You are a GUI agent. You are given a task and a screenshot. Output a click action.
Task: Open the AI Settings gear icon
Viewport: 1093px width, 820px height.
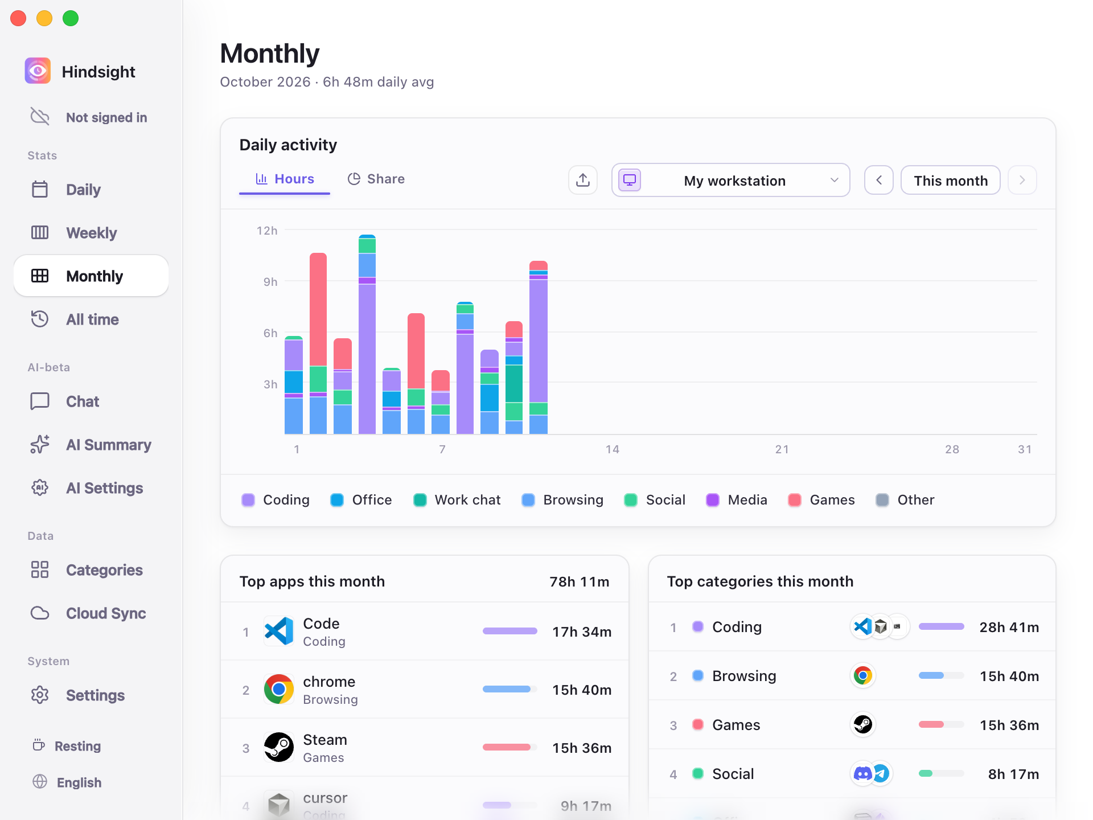coord(40,487)
